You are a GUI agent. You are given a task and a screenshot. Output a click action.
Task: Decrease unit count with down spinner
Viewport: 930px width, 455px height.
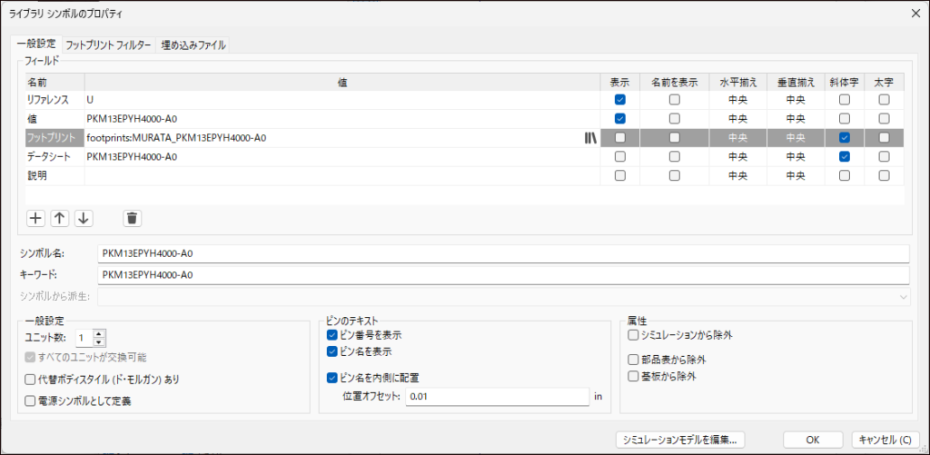click(100, 342)
